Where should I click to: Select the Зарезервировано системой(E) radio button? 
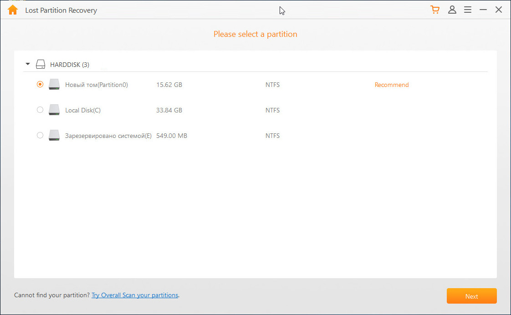[40, 135]
